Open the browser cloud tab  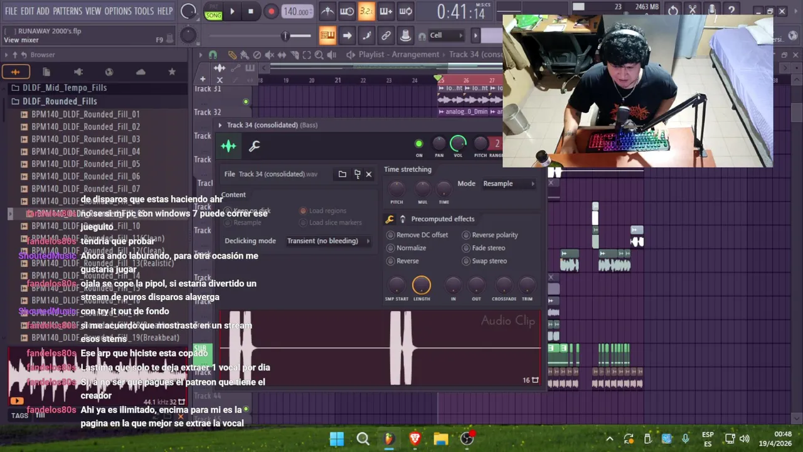coord(141,72)
